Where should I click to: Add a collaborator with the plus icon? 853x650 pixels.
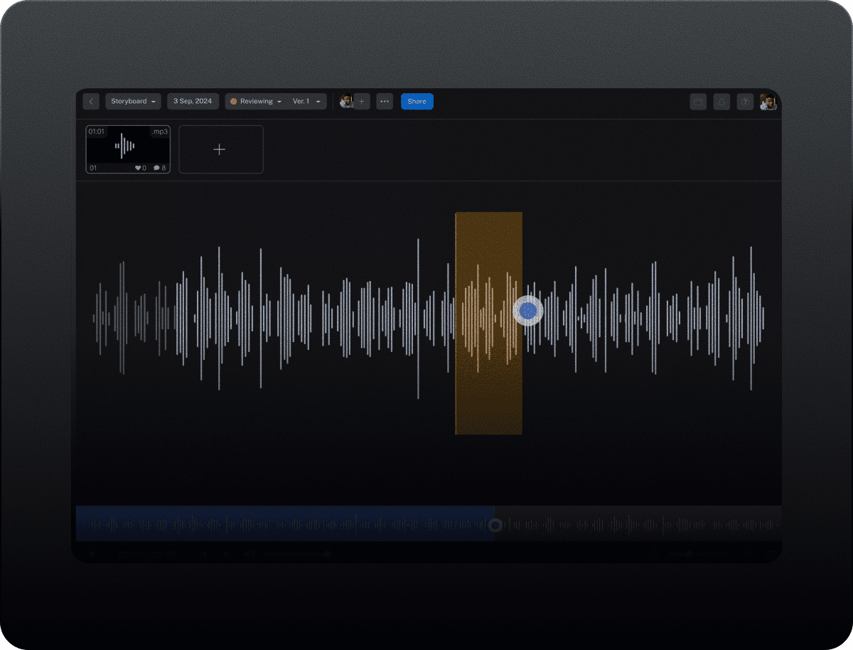(x=362, y=102)
